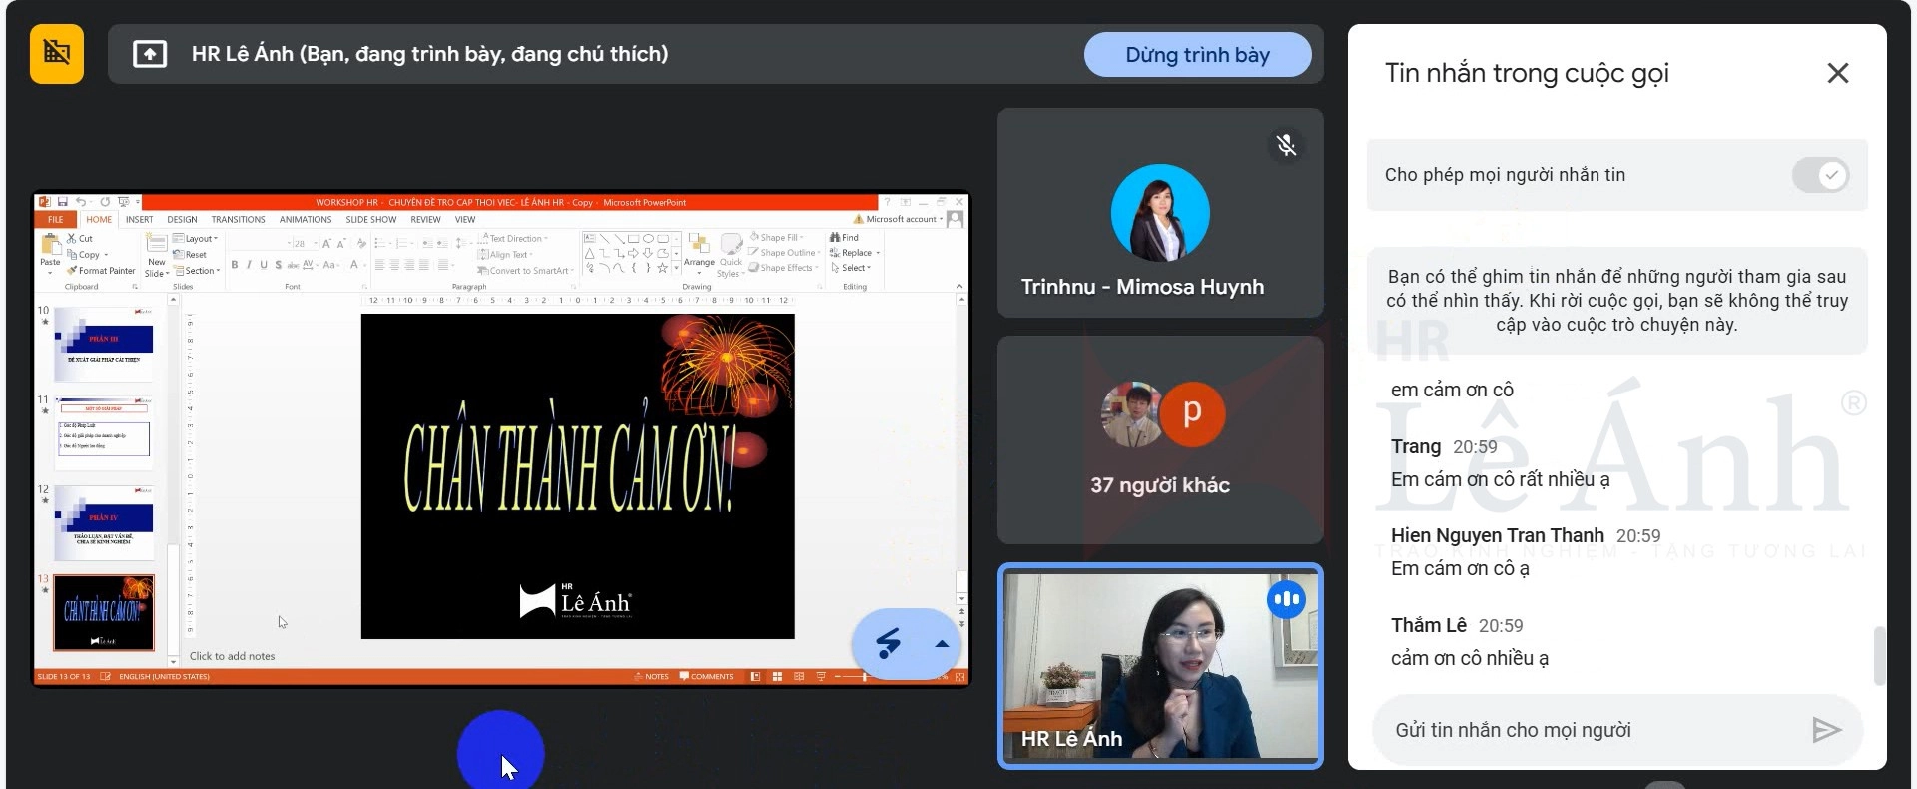Click the send message arrow icon

1825,730
